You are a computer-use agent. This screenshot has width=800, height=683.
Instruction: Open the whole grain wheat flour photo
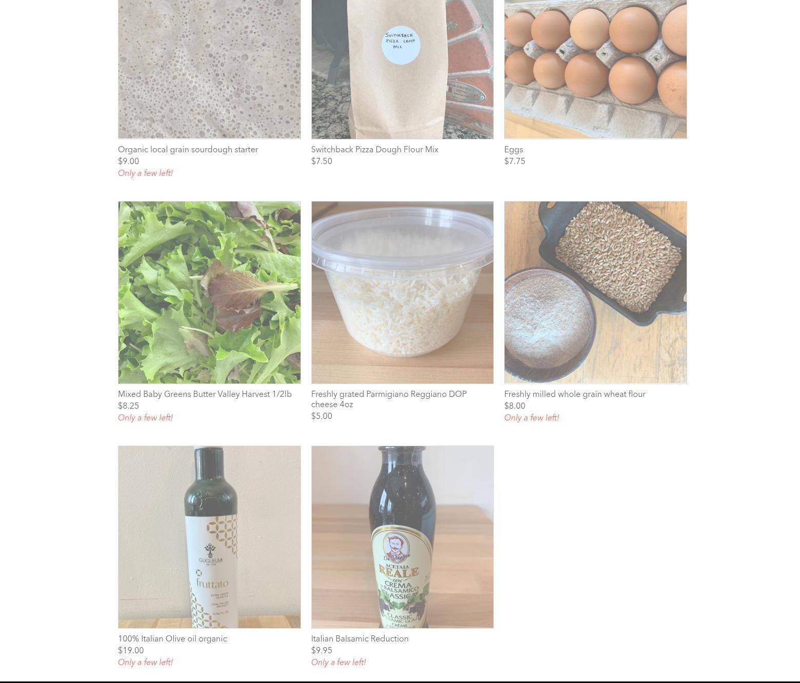pyautogui.click(x=595, y=292)
